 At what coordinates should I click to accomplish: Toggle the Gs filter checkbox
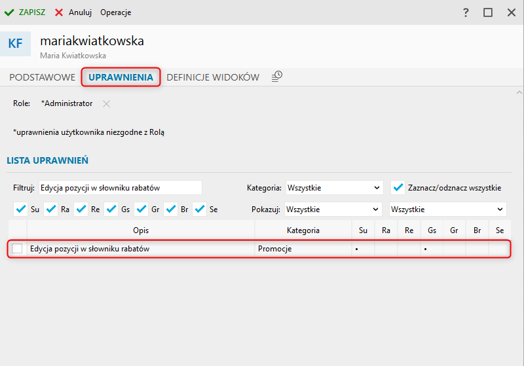click(x=111, y=210)
